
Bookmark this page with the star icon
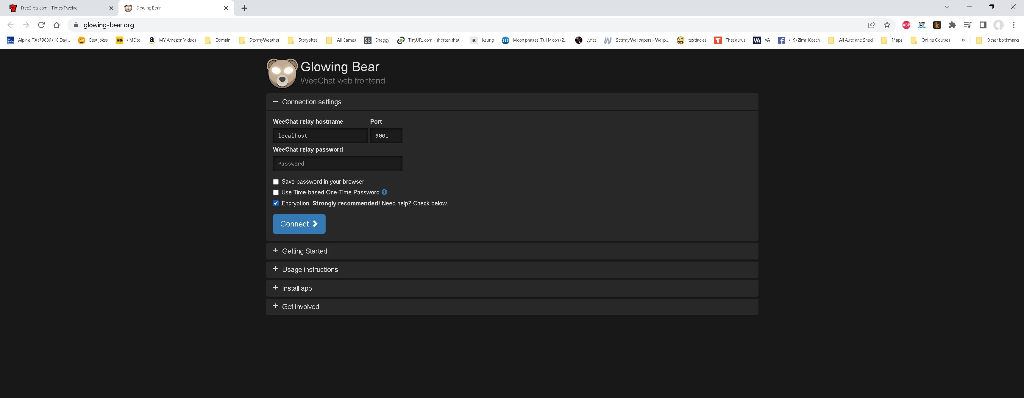tap(887, 25)
